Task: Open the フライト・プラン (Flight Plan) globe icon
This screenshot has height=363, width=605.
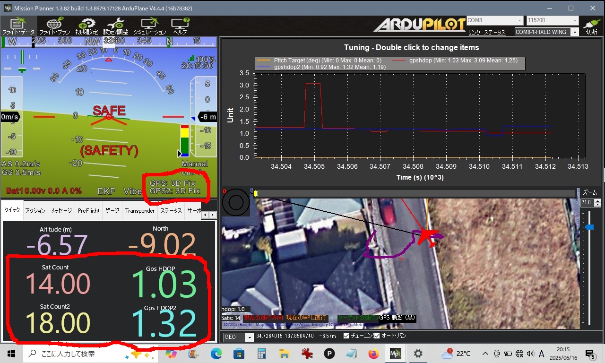Action: click(x=55, y=26)
